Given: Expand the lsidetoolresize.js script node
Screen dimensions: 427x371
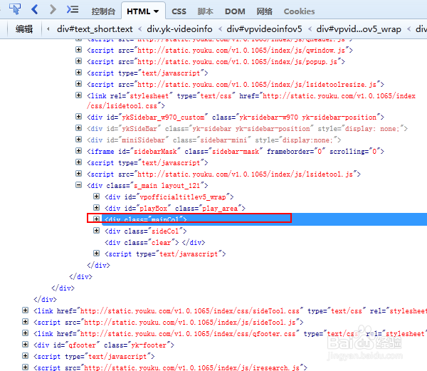Looking at the screenshot, I should coord(79,84).
